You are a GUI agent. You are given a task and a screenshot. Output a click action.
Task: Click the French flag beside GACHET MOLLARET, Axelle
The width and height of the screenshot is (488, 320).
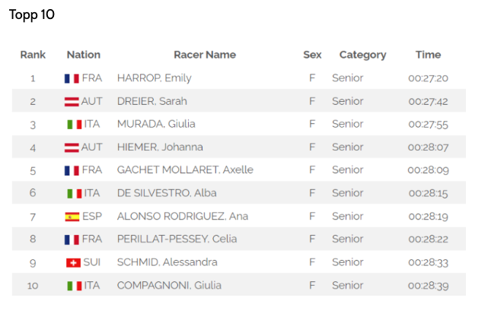pyautogui.click(x=72, y=170)
